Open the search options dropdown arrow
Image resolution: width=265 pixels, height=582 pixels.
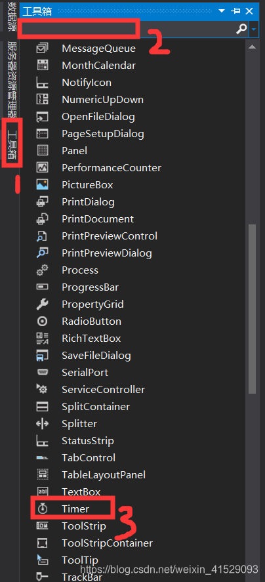pyautogui.click(x=255, y=30)
